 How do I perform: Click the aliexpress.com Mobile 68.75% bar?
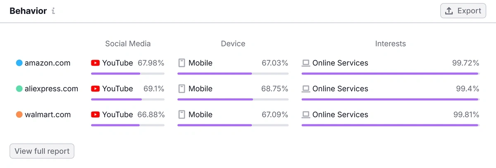click(233, 99)
